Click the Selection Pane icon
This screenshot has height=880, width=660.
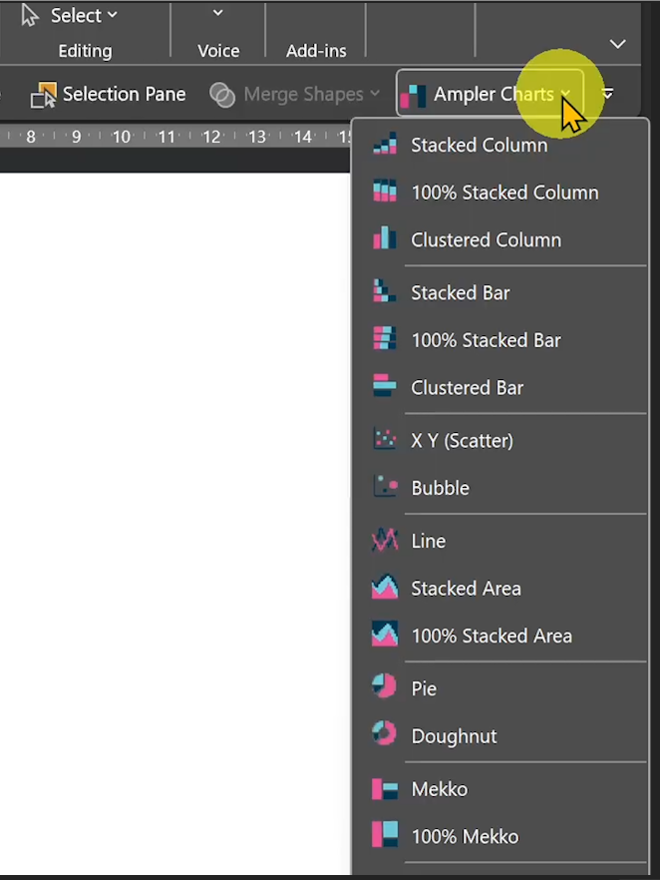click(44, 94)
